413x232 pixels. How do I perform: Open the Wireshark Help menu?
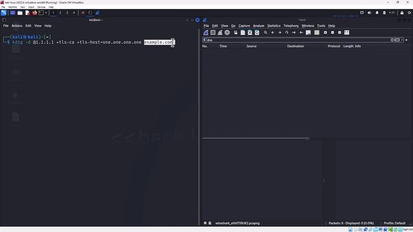tap(331, 26)
